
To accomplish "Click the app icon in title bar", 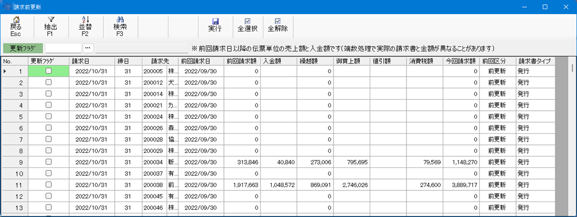I will (7, 7).
